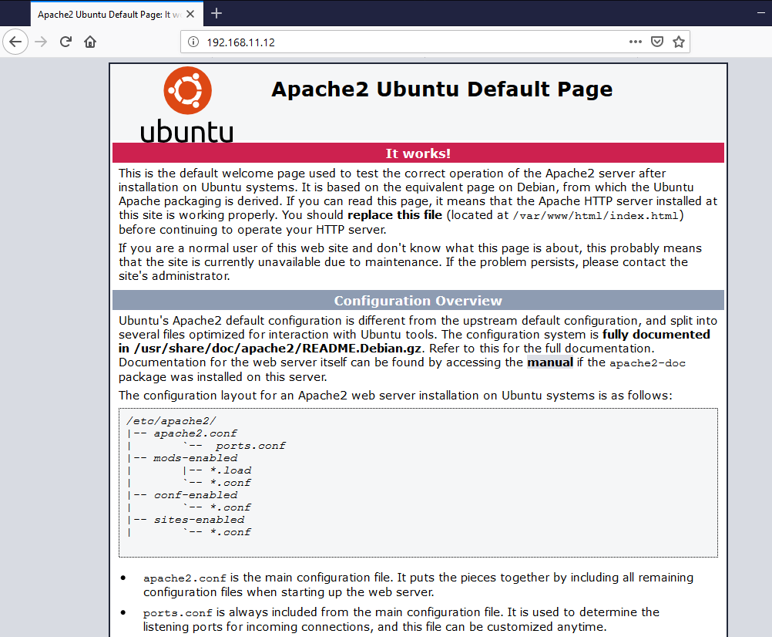Screen dimensions: 772x637
Task: Click 'ports.conf' in the config tree
Action: point(250,446)
